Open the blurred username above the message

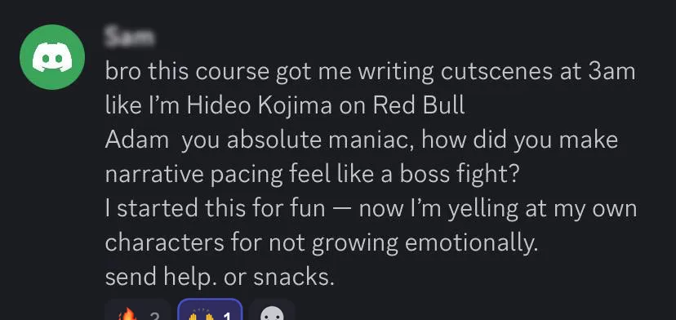(129, 37)
